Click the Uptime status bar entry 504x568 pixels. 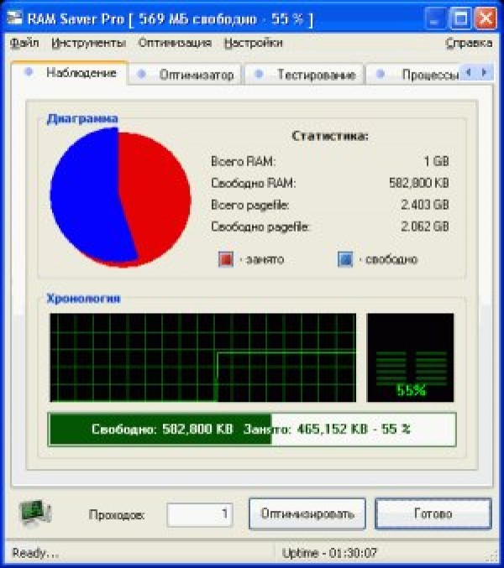[329, 553]
